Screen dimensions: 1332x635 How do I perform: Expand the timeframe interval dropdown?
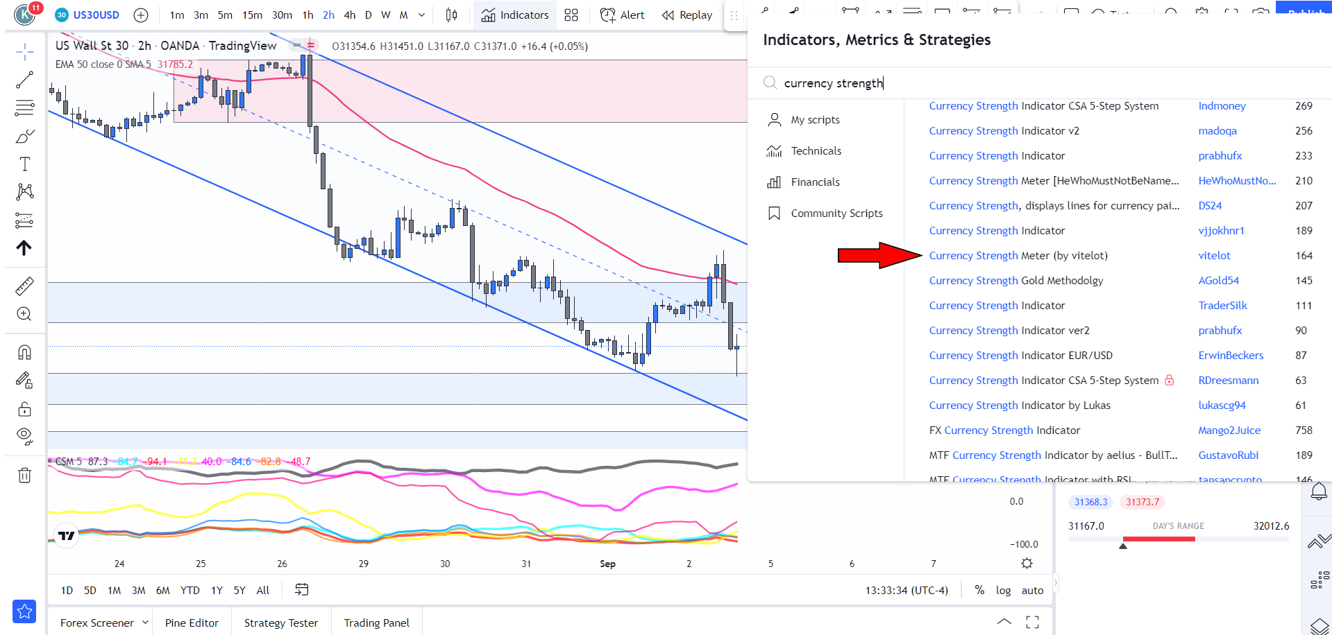(421, 15)
